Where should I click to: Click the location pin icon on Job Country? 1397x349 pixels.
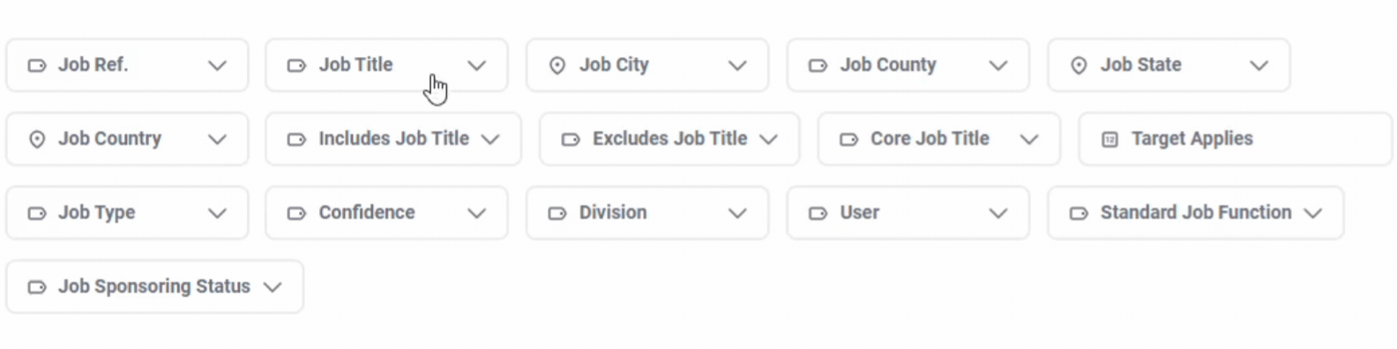[37, 139]
